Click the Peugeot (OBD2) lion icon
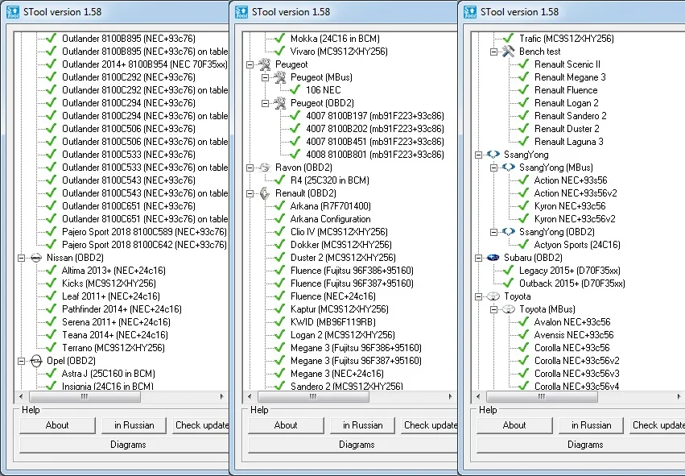The image size is (685, 476). coord(279,103)
